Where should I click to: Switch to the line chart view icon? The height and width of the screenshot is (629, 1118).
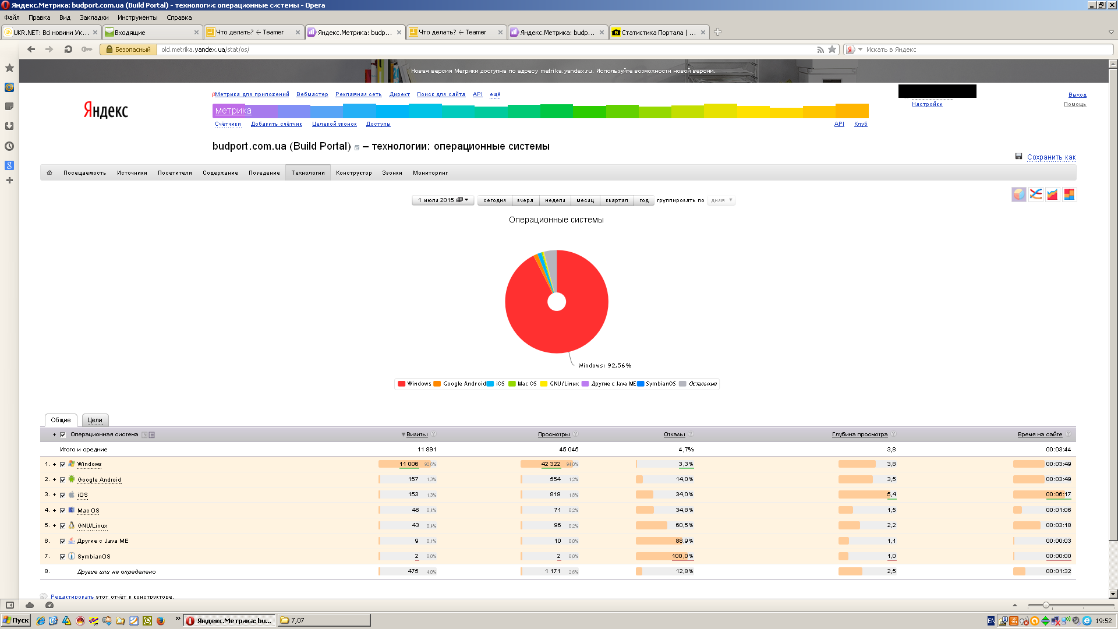coord(1035,195)
